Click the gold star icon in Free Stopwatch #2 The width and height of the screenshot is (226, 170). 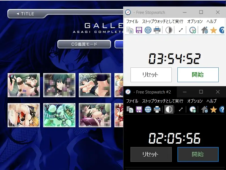pos(213,109)
